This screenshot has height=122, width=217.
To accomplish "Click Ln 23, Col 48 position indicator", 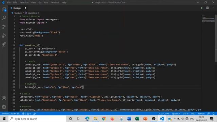I will tap(163, 114).
